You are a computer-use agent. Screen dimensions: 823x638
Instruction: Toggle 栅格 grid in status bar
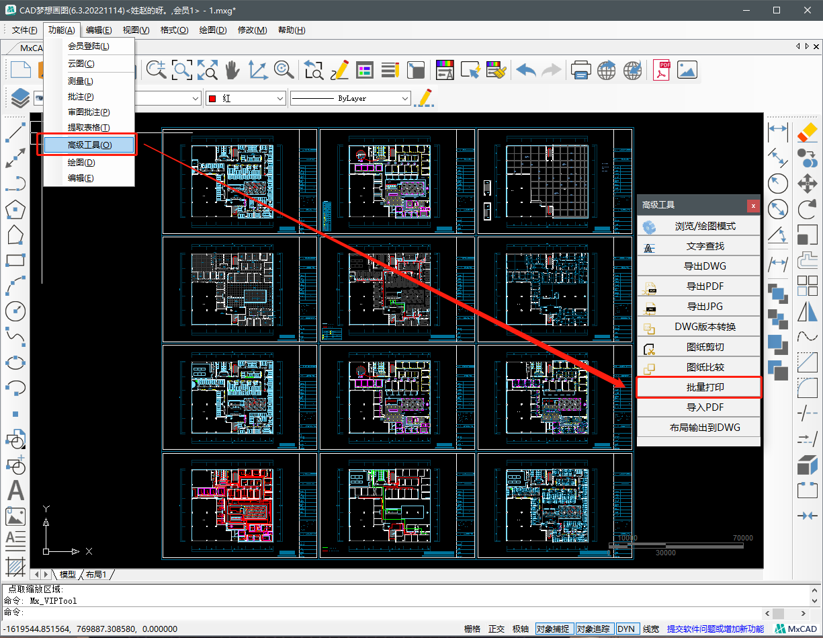(472, 629)
